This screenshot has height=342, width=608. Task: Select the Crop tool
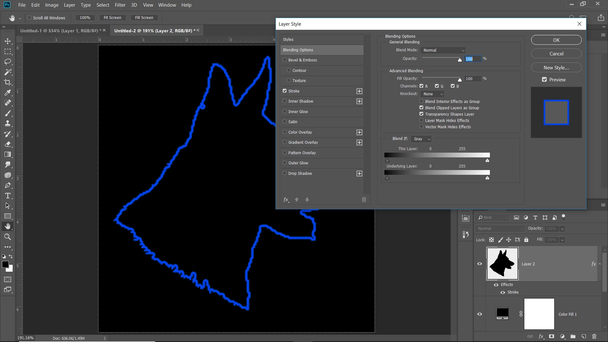(8, 82)
